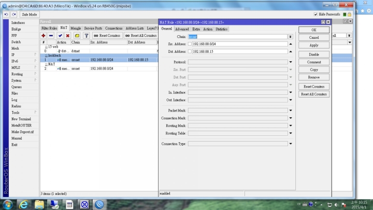Expand the Connection Type field
373x210 pixels.
coord(291,144)
